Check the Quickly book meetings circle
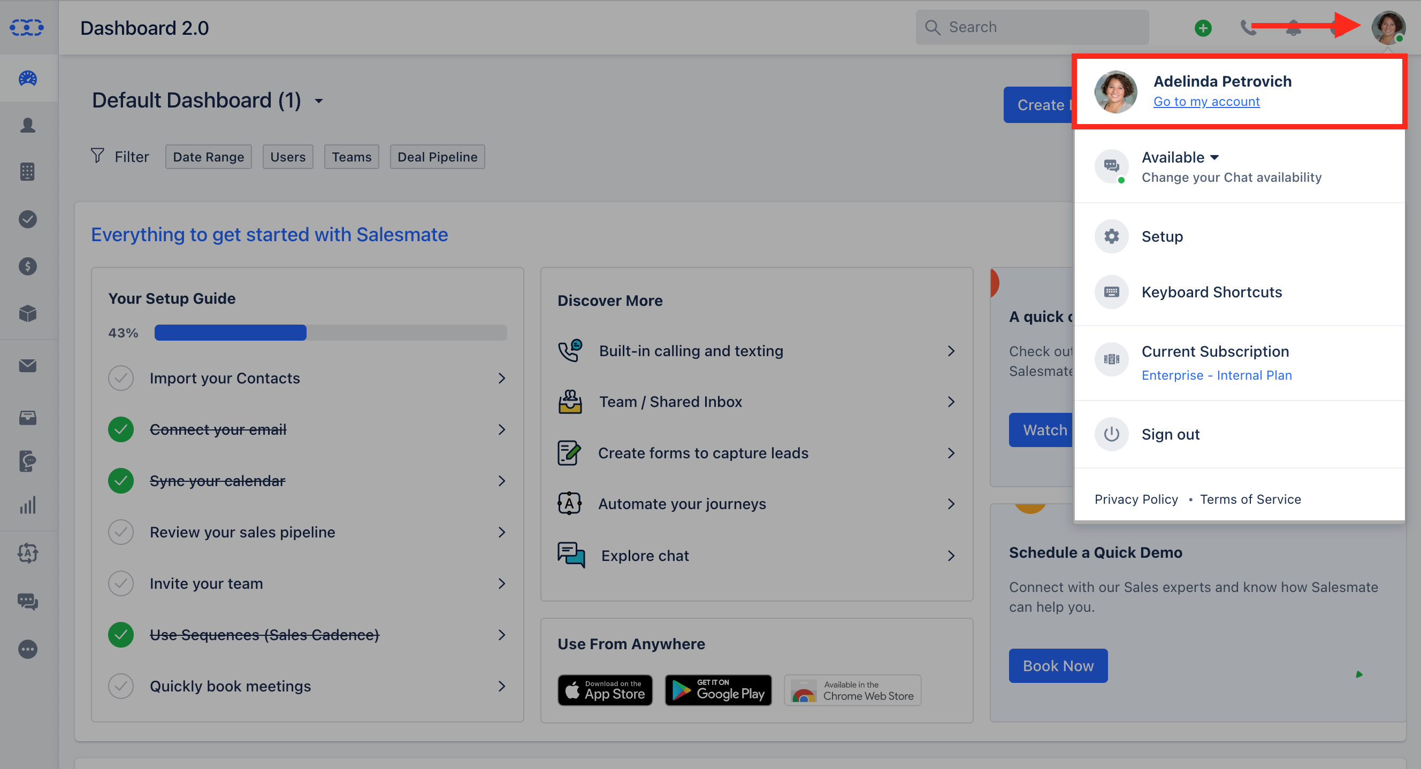The image size is (1421, 769). 121,686
